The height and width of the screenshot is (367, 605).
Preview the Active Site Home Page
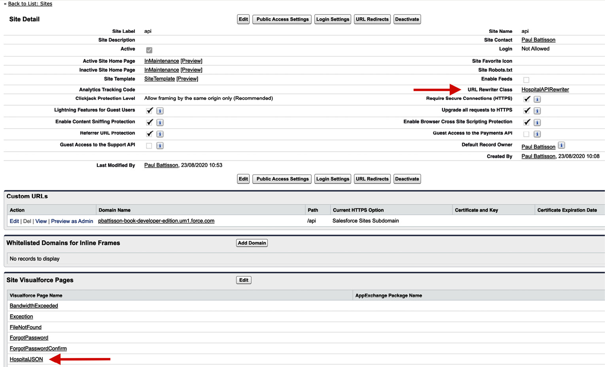click(x=191, y=61)
